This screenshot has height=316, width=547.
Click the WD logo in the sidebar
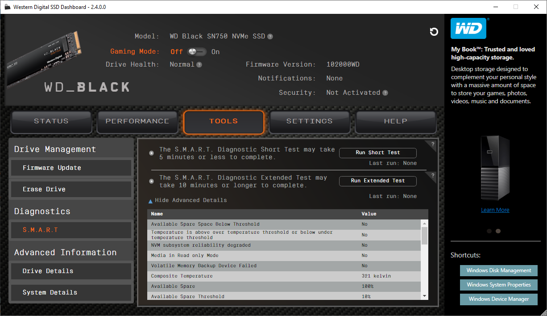pos(468,29)
